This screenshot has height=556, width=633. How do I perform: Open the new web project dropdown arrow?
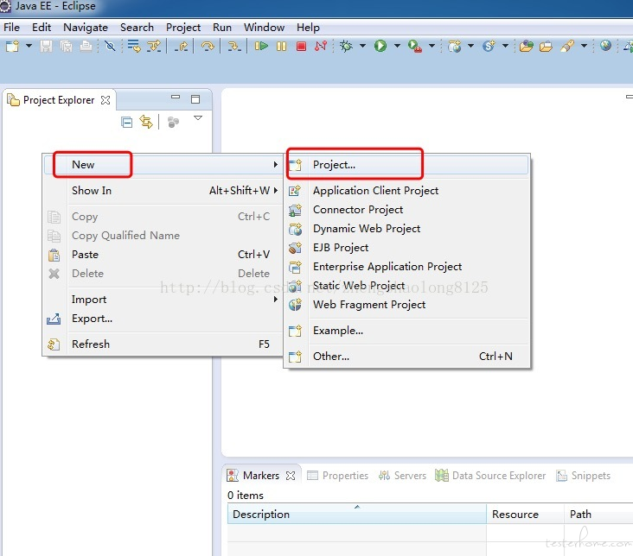(x=470, y=46)
